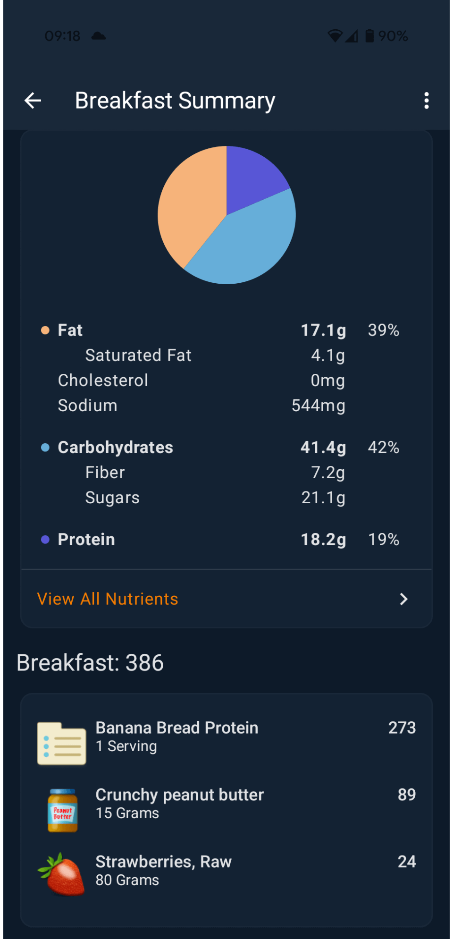Tap the peanut butter jar icon
Image resolution: width=453 pixels, height=939 pixels.
pyautogui.click(x=63, y=810)
